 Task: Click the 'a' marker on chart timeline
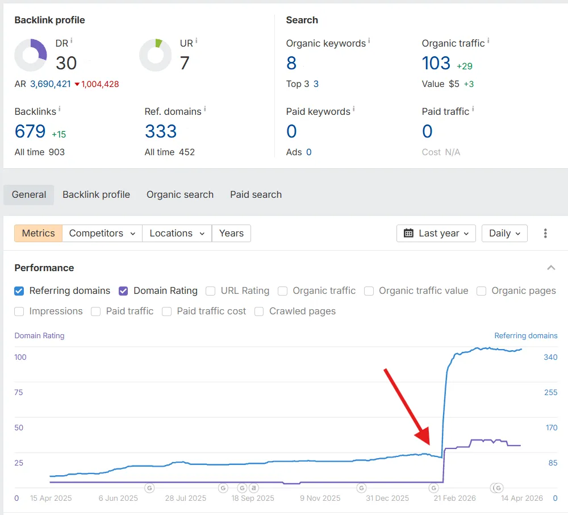click(254, 488)
